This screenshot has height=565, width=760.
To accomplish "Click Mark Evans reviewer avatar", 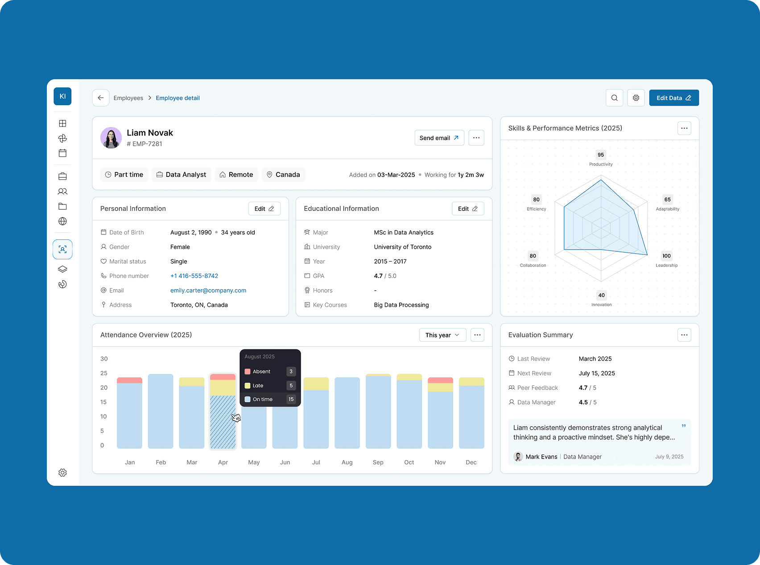I will [x=518, y=457].
